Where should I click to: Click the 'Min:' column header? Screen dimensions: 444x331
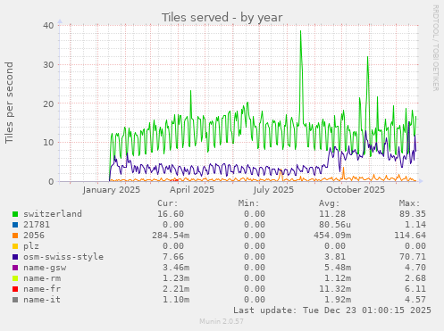(x=248, y=203)
